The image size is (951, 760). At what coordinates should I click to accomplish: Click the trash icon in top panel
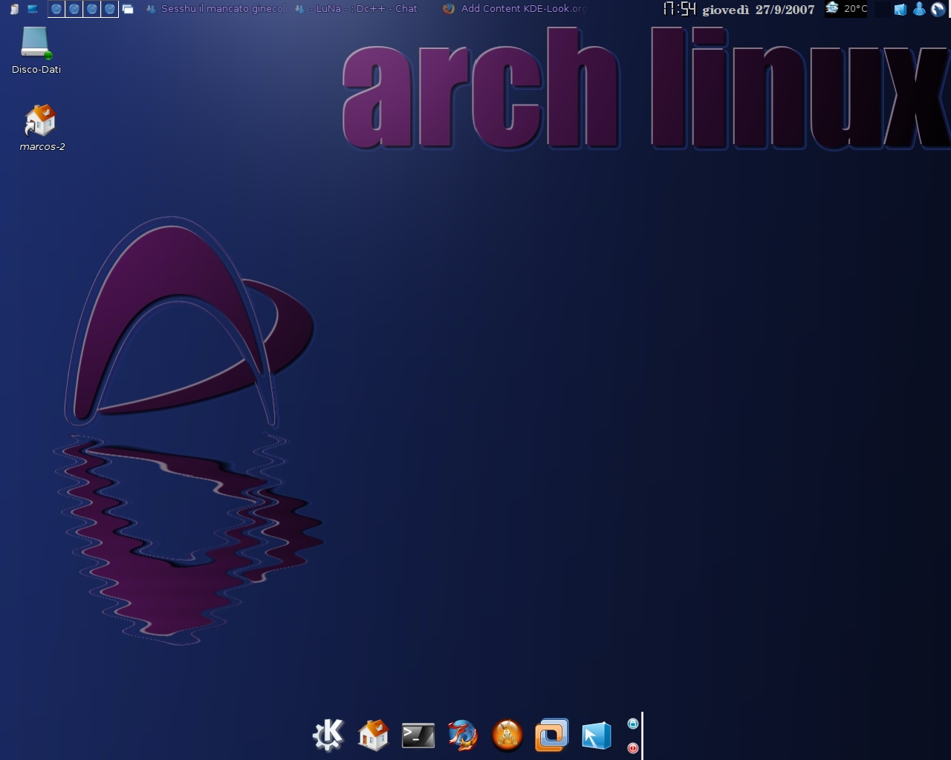[x=14, y=9]
